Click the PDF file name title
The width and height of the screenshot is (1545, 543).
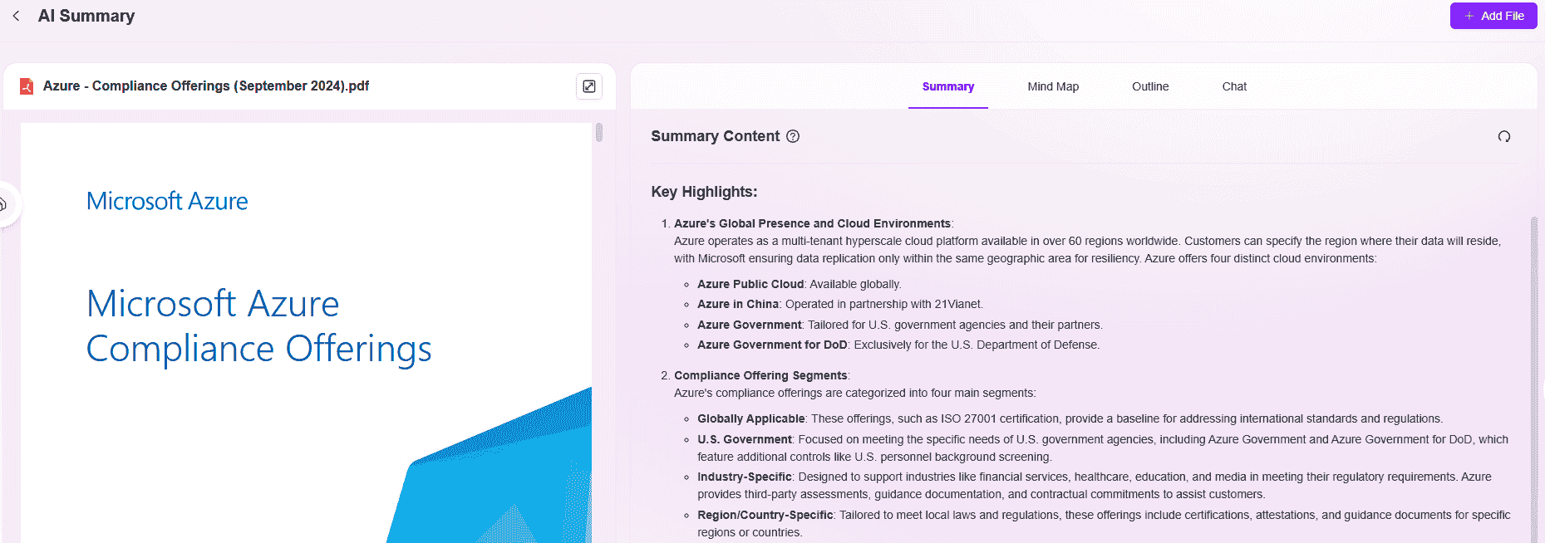[x=206, y=86]
